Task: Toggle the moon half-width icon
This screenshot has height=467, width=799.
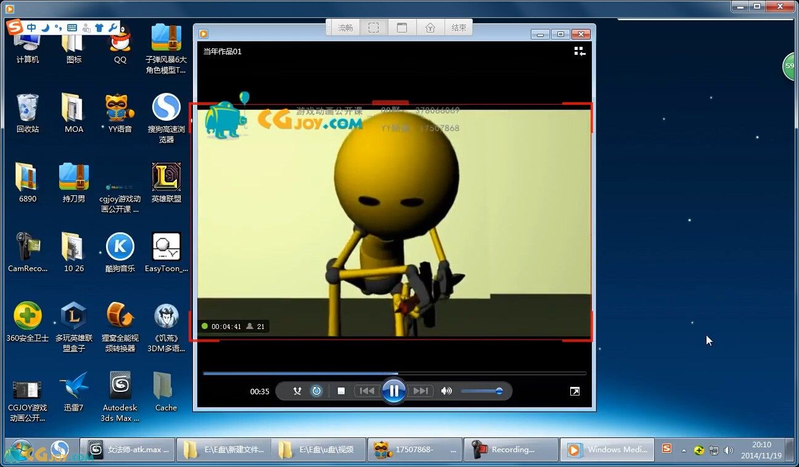Action: point(45,28)
